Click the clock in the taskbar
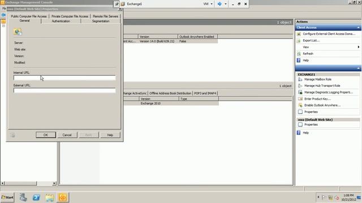 point(348,197)
